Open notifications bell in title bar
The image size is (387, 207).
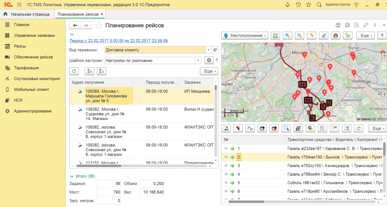(x=288, y=5)
